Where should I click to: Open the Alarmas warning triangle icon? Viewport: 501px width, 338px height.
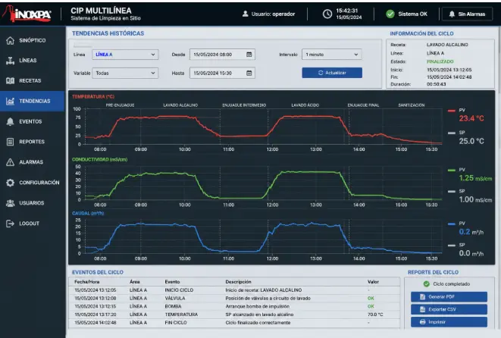coord(10,162)
